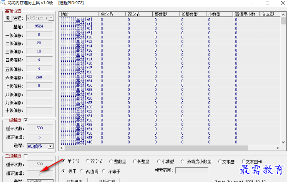Select the 双精度小数型 radio button
The width and height of the screenshot is (287, 182).
pyautogui.click(x=182, y=161)
